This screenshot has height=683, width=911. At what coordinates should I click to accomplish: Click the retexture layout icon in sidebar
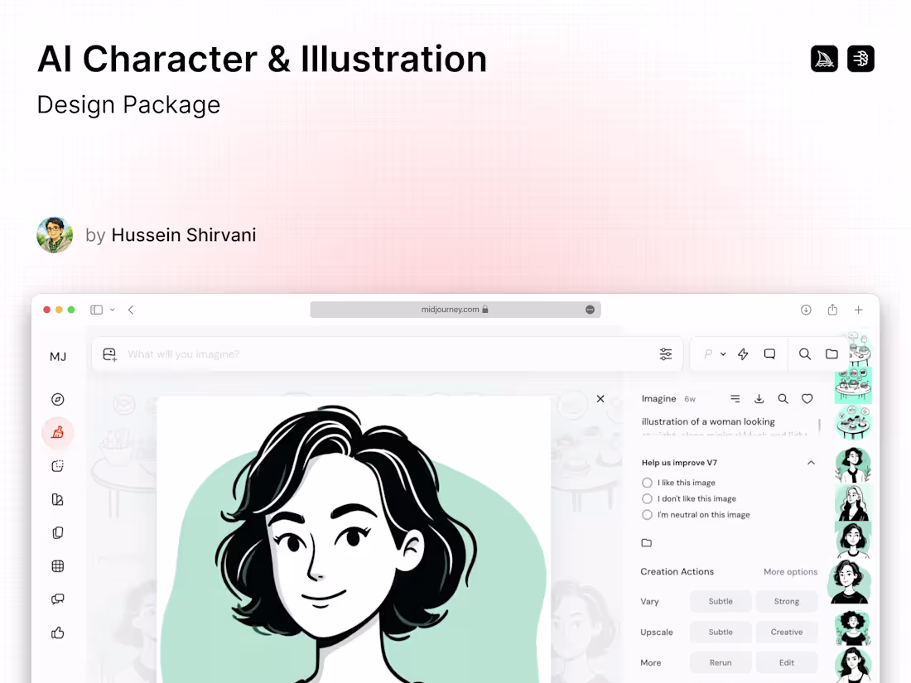(x=57, y=499)
